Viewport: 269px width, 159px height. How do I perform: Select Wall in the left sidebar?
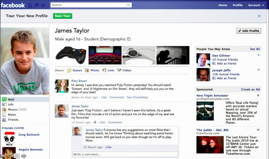pyautogui.click(x=25, y=99)
